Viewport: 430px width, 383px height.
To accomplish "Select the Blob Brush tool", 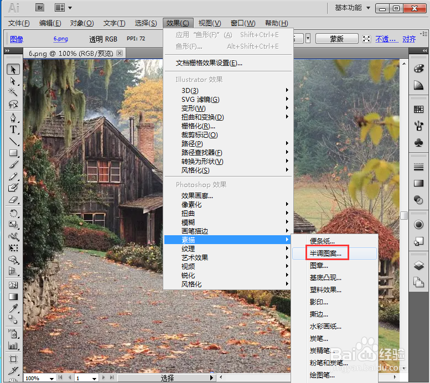I will [13, 188].
